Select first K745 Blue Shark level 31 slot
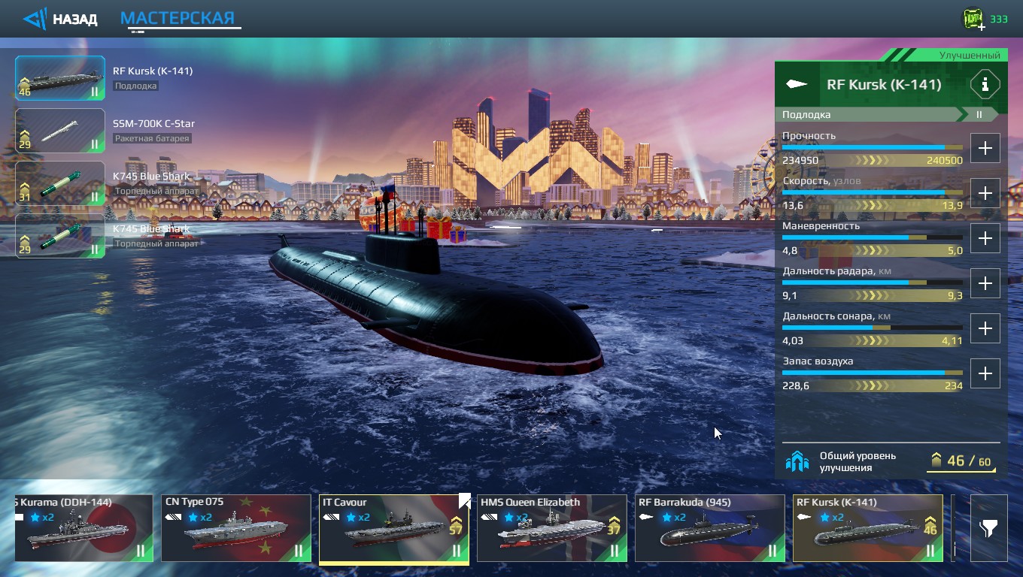The height and width of the screenshot is (577, 1023). pyautogui.click(x=60, y=183)
